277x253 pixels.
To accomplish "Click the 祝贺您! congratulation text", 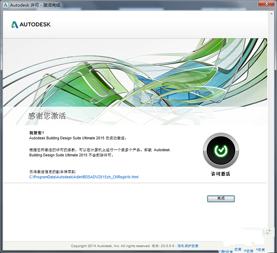I will tap(36, 133).
